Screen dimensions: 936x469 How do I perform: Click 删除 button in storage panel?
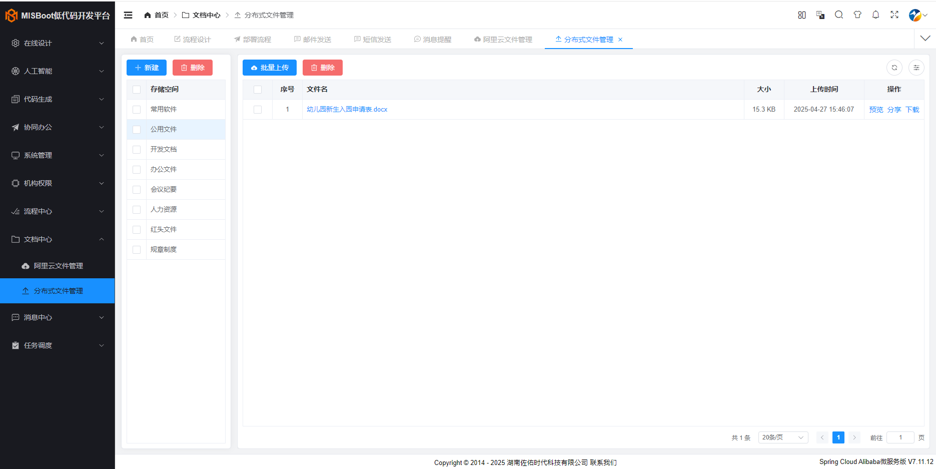click(x=193, y=68)
